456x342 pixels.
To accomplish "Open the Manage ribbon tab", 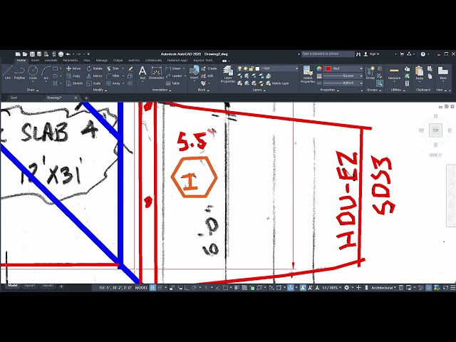I will click(x=101, y=61).
